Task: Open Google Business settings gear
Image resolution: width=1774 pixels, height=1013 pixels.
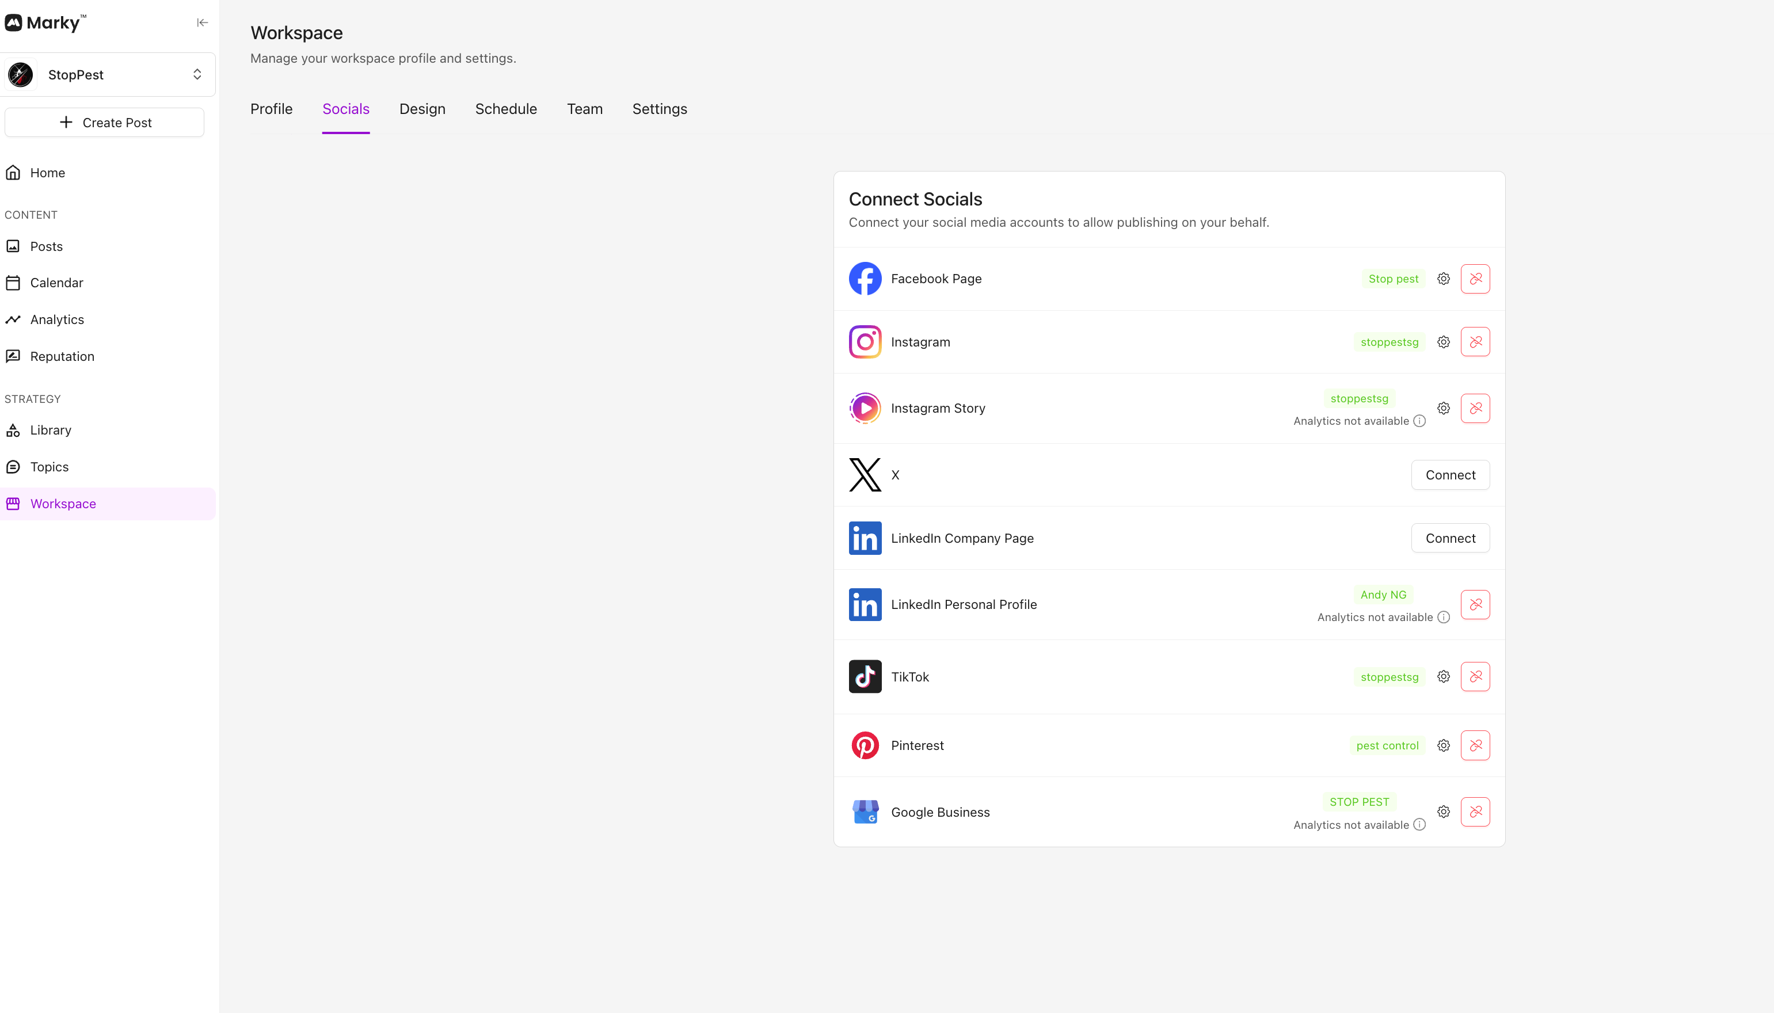Action: (x=1444, y=812)
